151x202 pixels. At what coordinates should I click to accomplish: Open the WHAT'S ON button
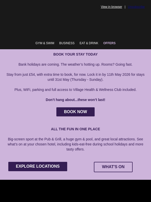pos(113,167)
